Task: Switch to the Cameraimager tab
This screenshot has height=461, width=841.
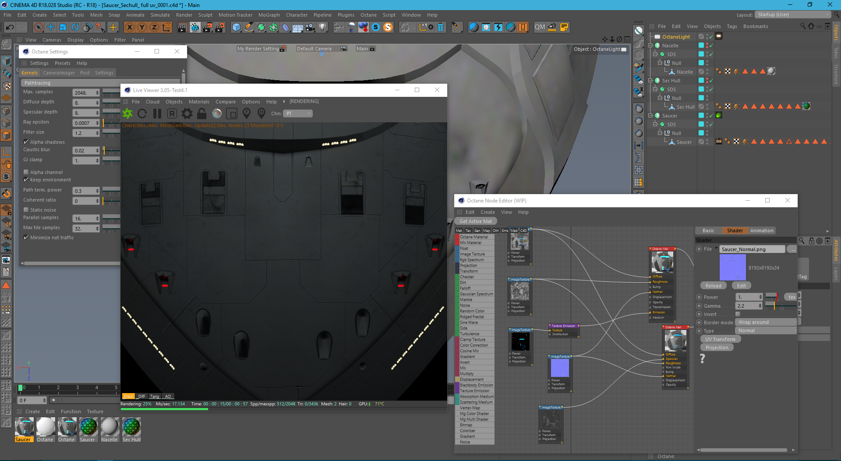Action: tap(59, 73)
